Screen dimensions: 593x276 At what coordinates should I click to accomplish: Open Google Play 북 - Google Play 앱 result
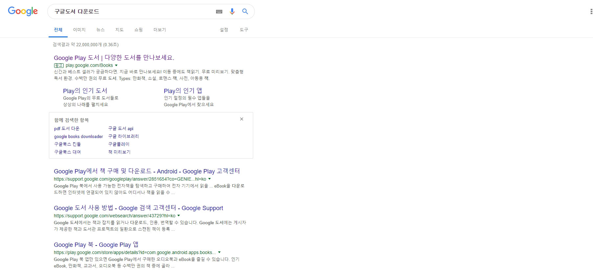[96, 245]
